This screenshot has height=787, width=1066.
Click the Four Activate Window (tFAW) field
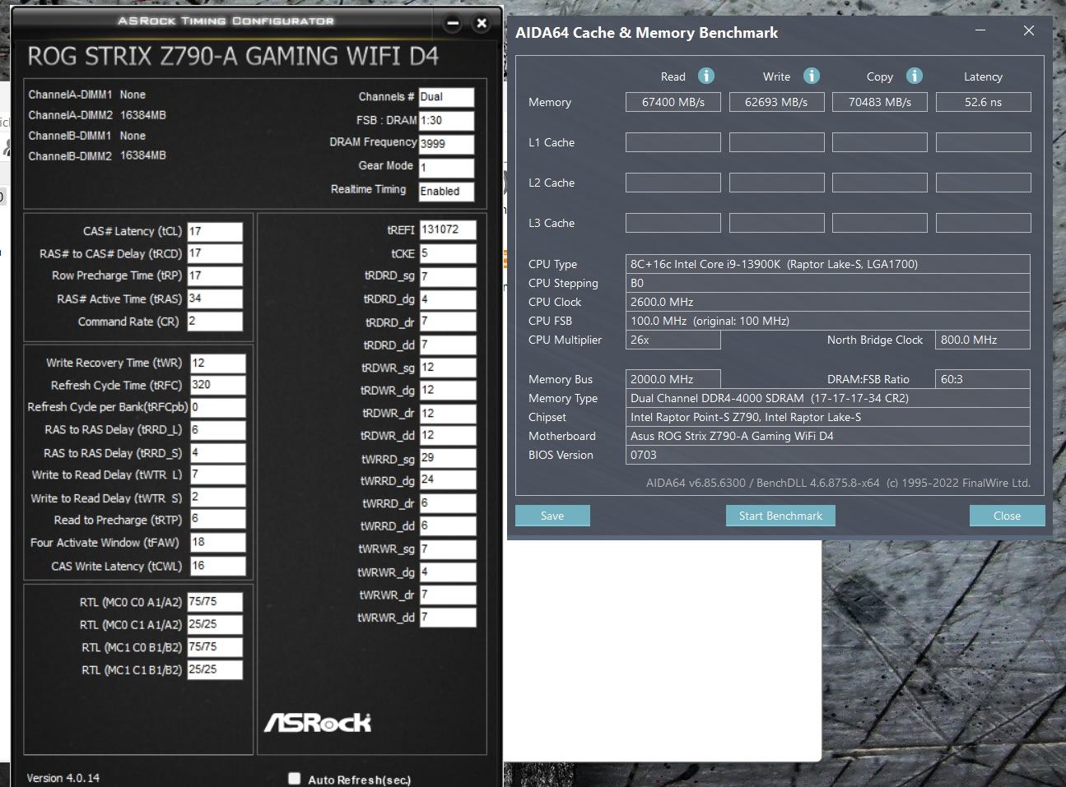[x=217, y=543]
